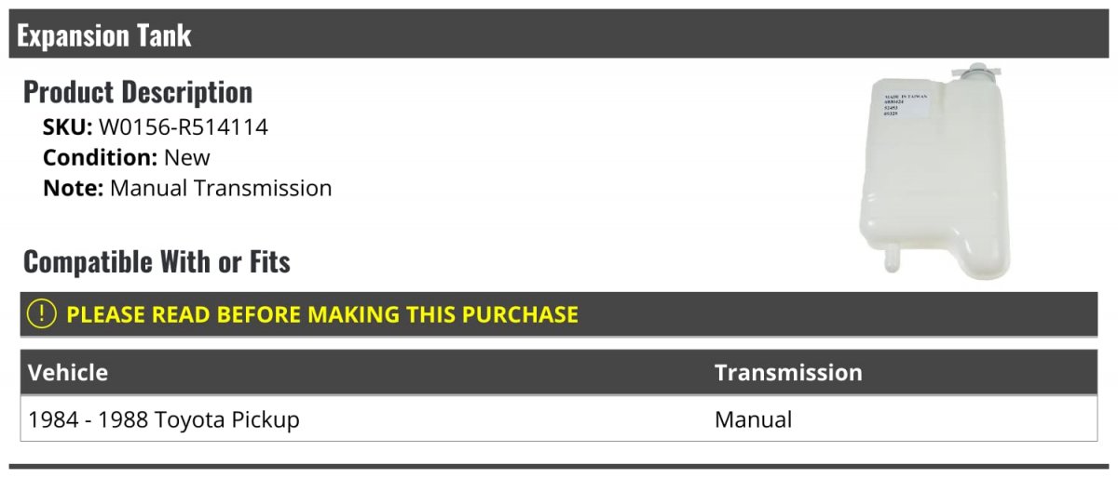Click the PLEASE READ BEFORE MAKING THIS PURCHASE text
Viewport: 1118px width, 478px height.
[x=322, y=314]
